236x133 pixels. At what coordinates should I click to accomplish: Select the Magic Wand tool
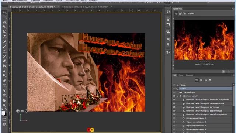4,27
